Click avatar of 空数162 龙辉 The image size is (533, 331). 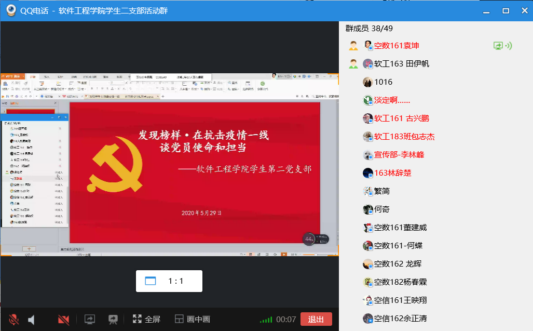tap(367, 264)
